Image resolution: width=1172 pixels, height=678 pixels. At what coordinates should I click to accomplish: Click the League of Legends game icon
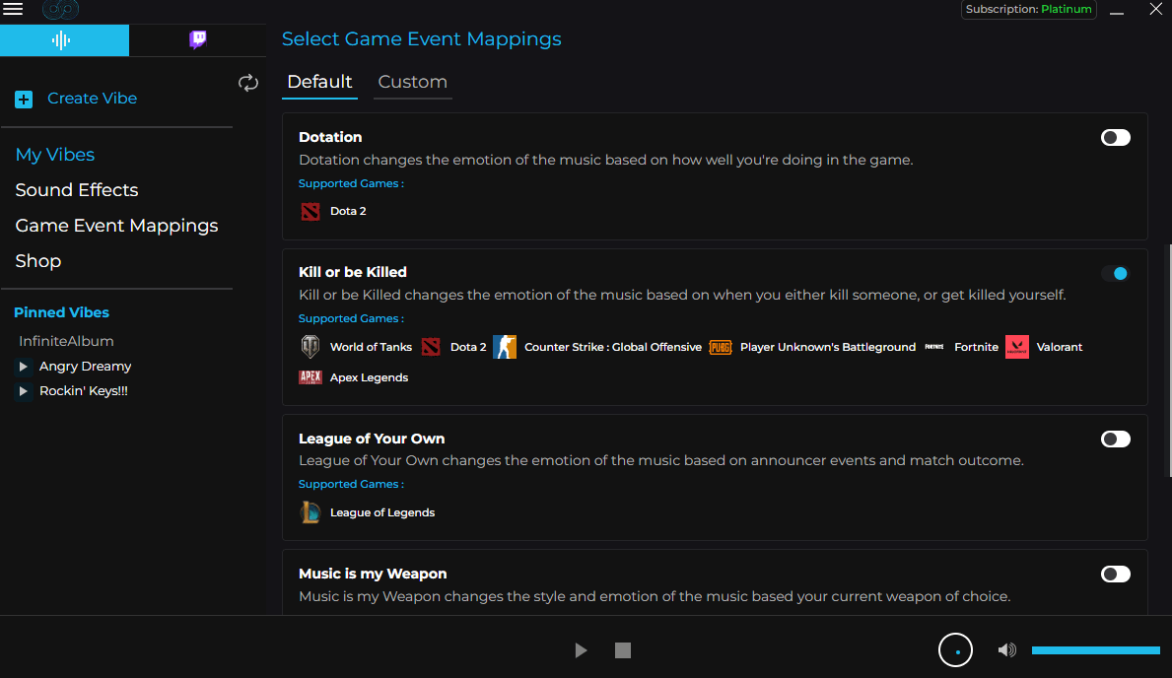click(x=310, y=512)
